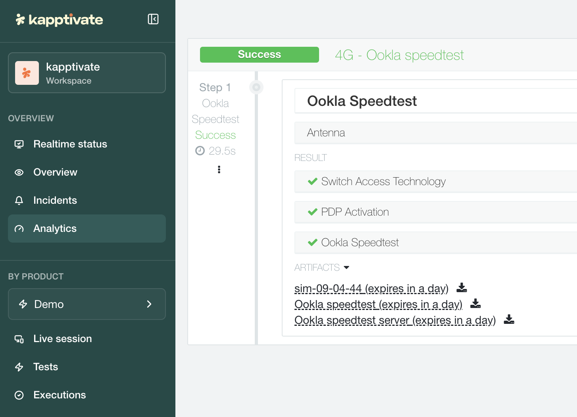Select Step 1 Ookla Speedtest in timeline
Image resolution: width=577 pixels, height=417 pixels.
pyautogui.click(x=215, y=103)
